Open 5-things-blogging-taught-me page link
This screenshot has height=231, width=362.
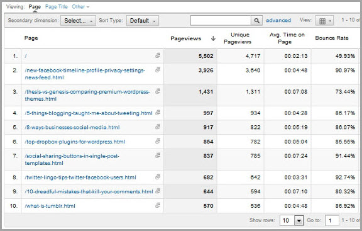pos(89,113)
